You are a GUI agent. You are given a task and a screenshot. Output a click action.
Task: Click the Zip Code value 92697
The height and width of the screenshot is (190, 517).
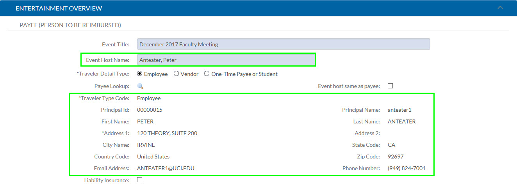(x=396, y=157)
